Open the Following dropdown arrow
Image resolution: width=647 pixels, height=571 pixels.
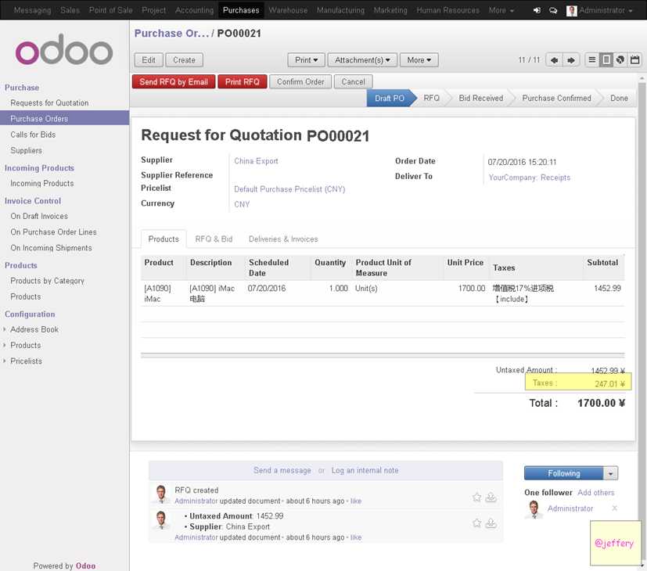(x=611, y=474)
